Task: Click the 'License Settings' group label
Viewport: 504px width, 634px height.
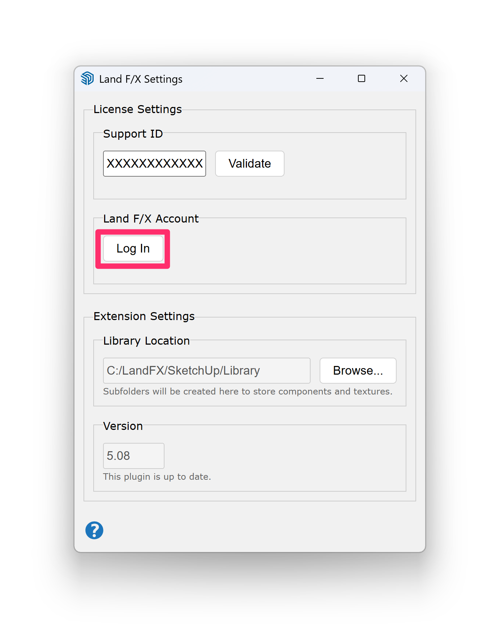Action: click(138, 109)
